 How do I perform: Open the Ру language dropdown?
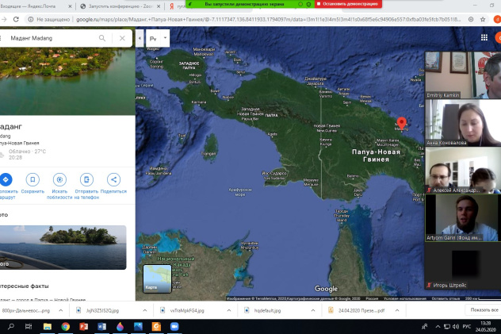pyautogui.click(x=159, y=37)
